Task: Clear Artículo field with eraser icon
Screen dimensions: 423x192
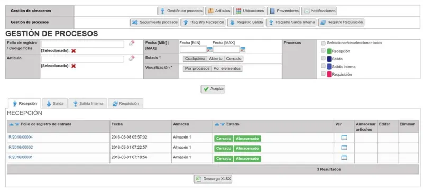Action: click(131, 58)
